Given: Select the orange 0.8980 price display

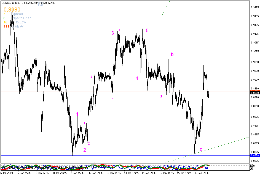Looking at the screenshot, I should click(x=12, y=9).
